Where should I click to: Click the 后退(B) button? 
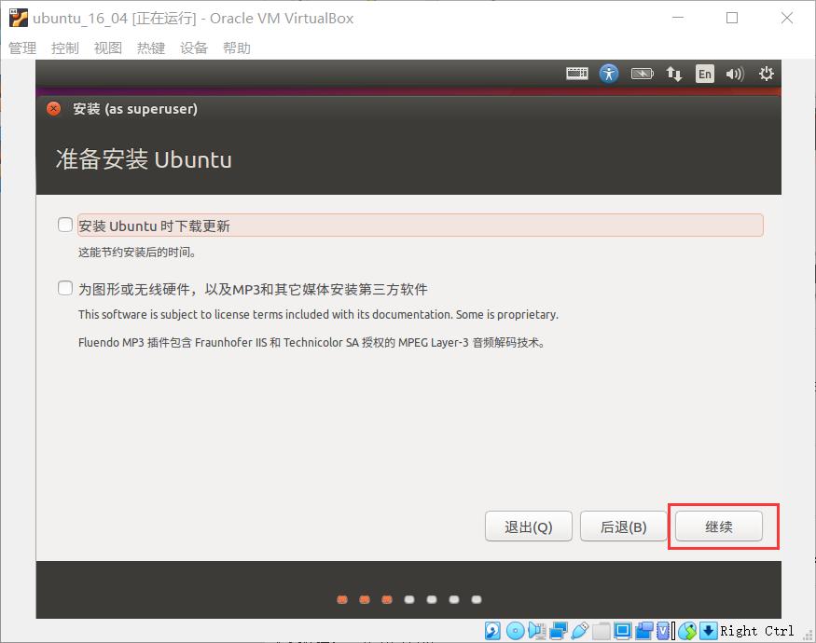click(x=624, y=527)
